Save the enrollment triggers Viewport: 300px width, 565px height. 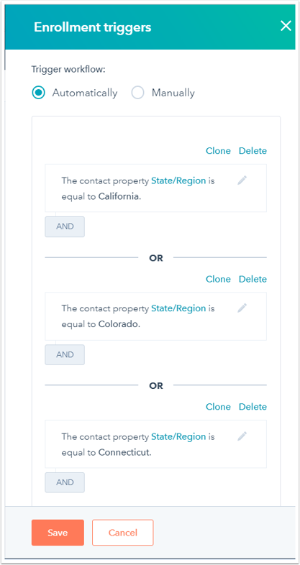[x=58, y=533]
